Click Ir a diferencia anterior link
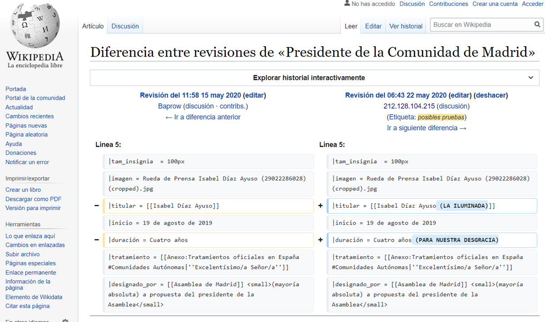 coord(203,117)
